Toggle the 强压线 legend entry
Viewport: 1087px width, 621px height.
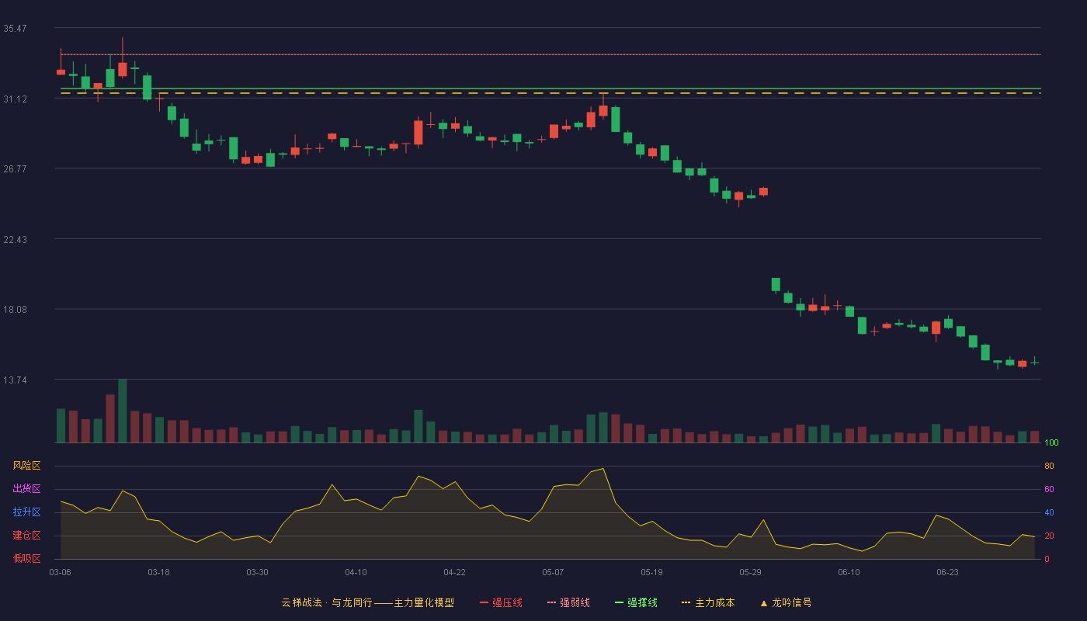pyautogui.click(x=501, y=602)
